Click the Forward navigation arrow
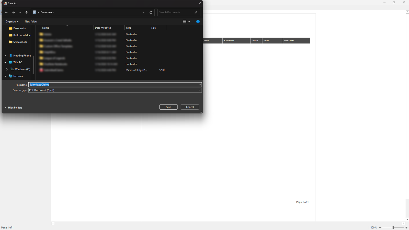This screenshot has width=409, height=230. tap(14, 12)
